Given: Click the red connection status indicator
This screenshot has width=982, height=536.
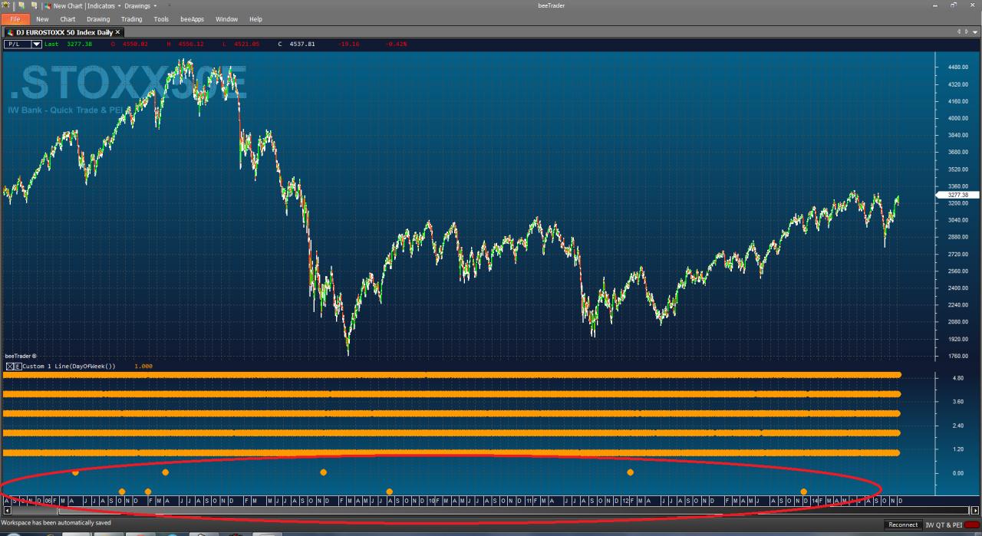Looking at the screenshot, I should pos(971,524).
